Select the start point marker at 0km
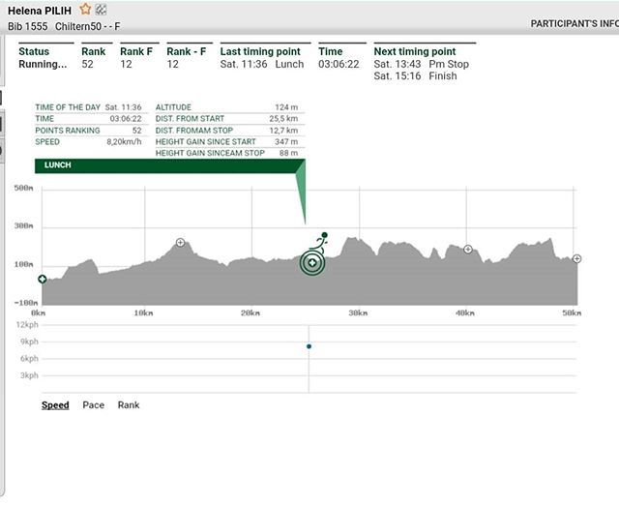The image size is (619, 505). click(x=43, y=280)
